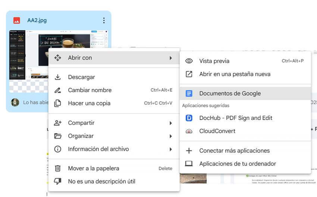The height and width of the screenshot is (197, 317).
Task: Click the AA2.jpg file name
Action: [37, 20]
